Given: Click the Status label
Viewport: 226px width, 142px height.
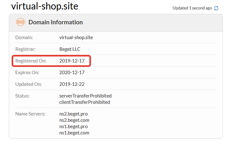Looking at the screenshot, I should coord(22,96).
